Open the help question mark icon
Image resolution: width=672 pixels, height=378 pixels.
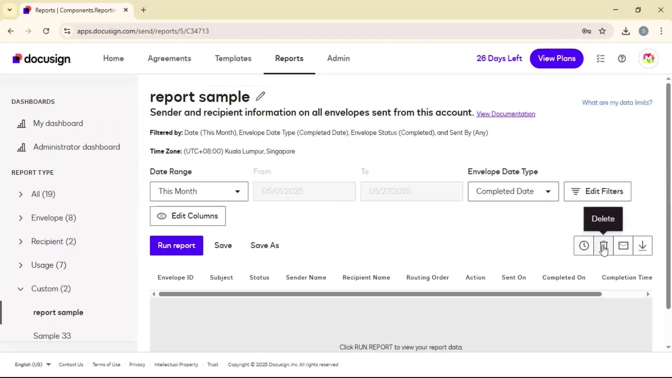(622, 58)
